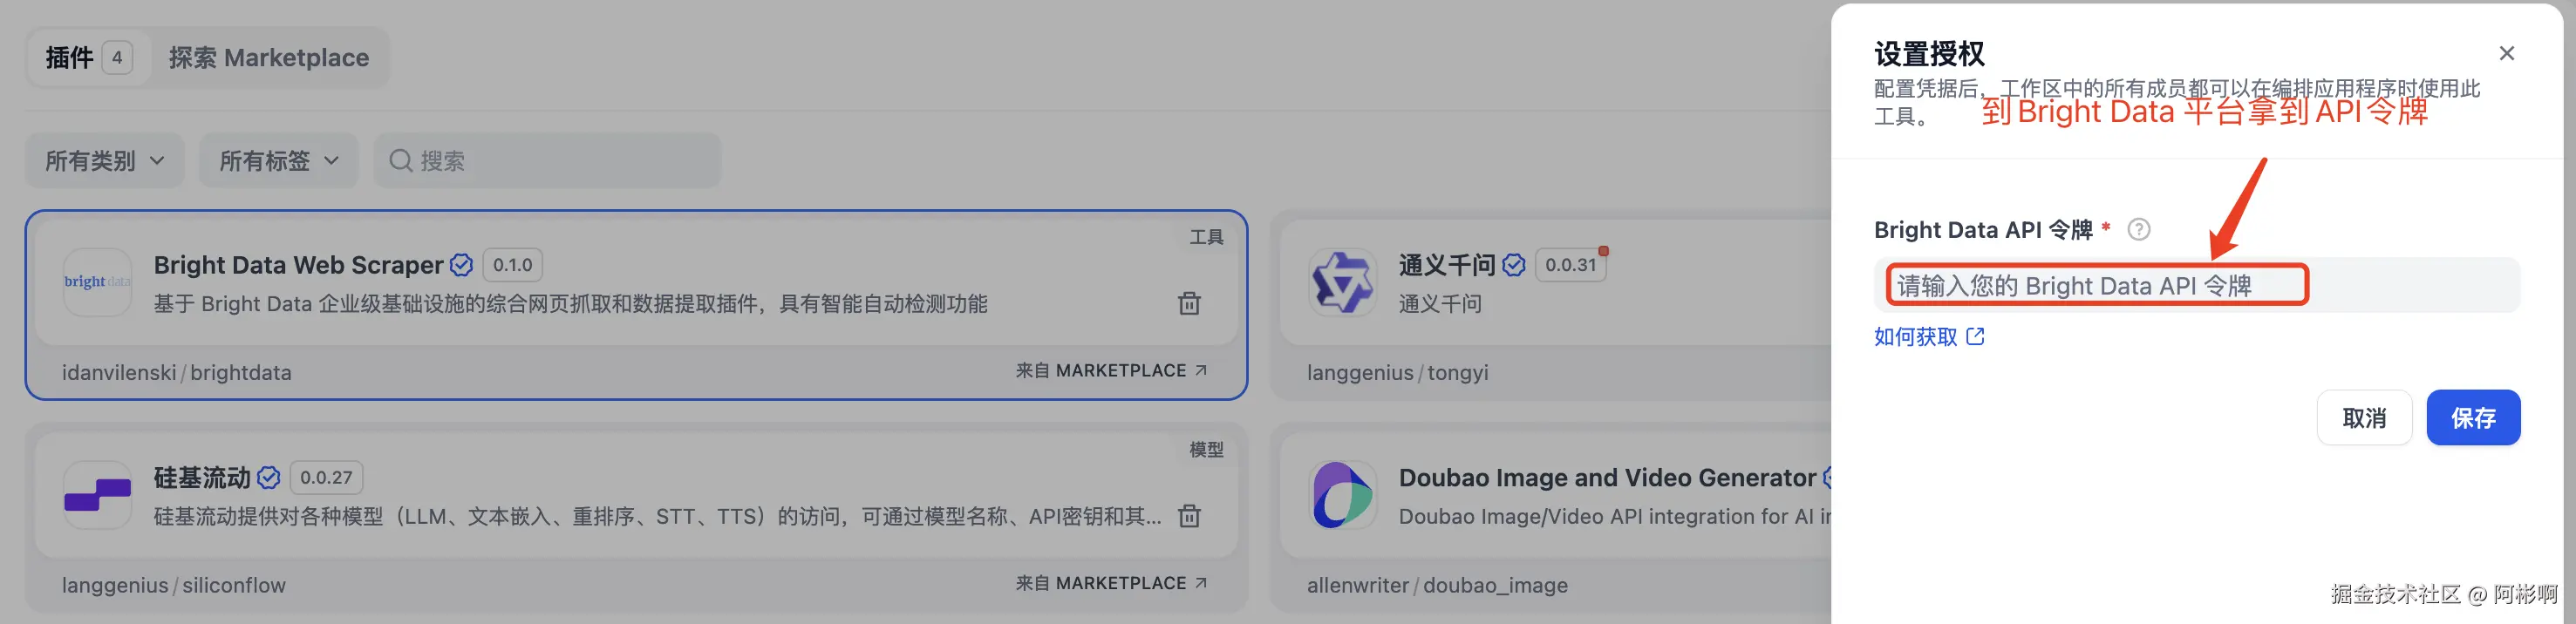Click the 工具 category tag
Viewport: 2576px width, 624px height.
pyautogui.click(x=1206, y=237)
